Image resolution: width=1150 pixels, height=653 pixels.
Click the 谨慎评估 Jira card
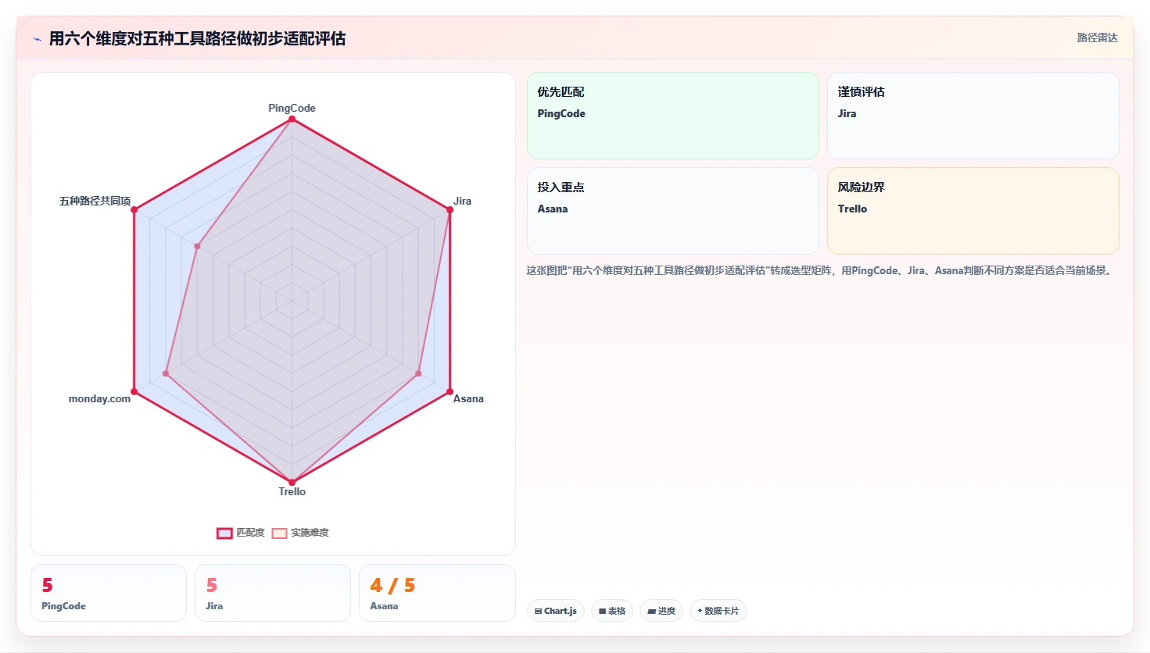coord(973,116)
